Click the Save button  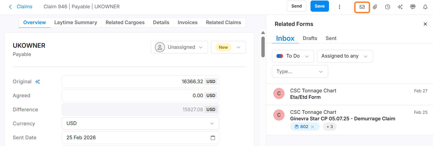coord(319,6)
